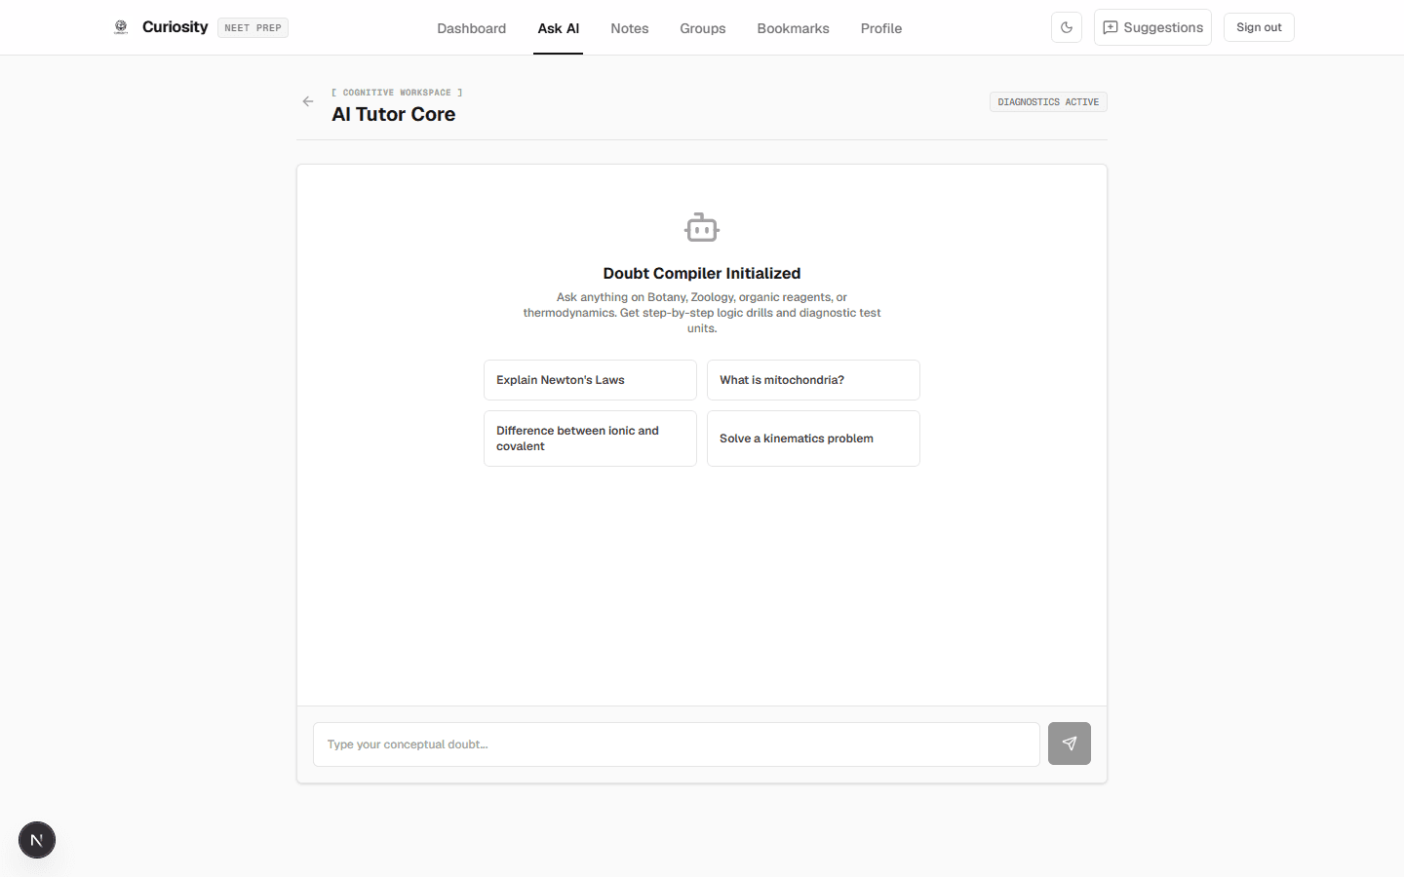
Task: Toggle dark mode moon icon
Action: tap(1067, 27)
